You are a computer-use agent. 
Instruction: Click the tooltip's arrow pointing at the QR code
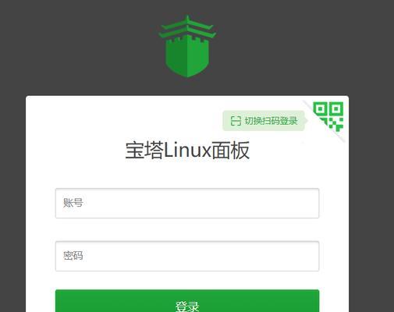[x=306, y=121]
